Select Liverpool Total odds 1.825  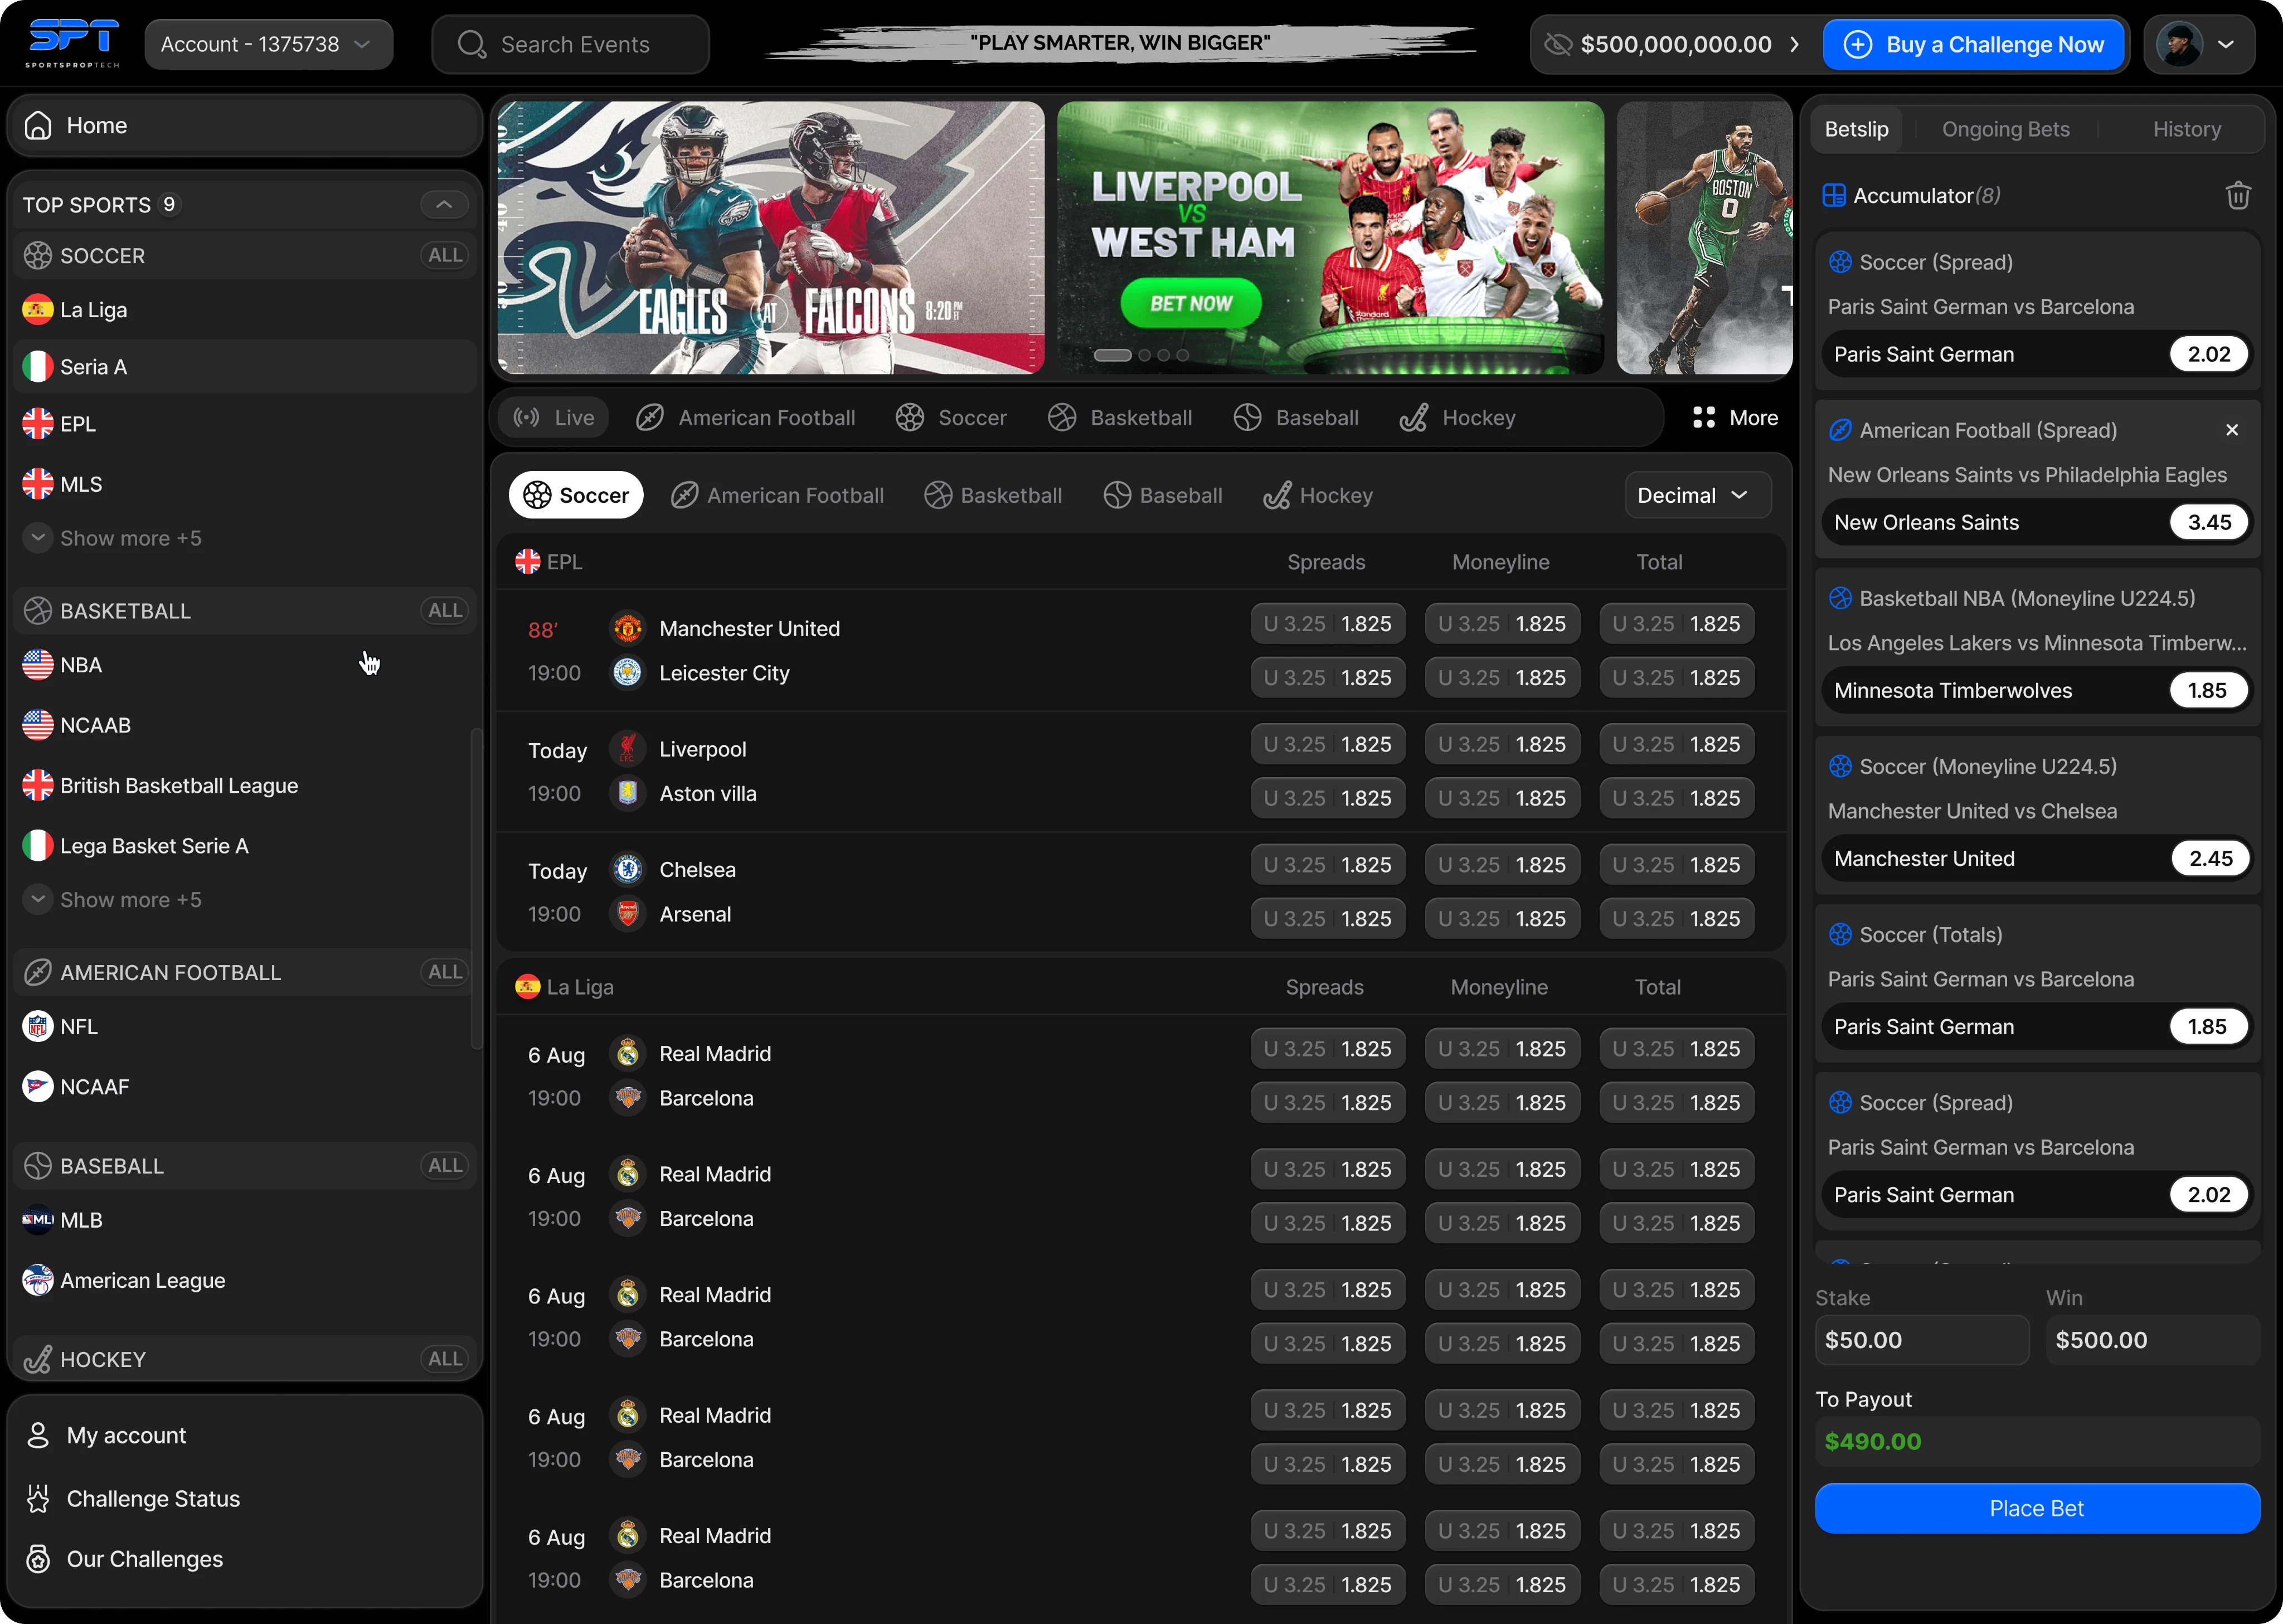coord(1676,744)
